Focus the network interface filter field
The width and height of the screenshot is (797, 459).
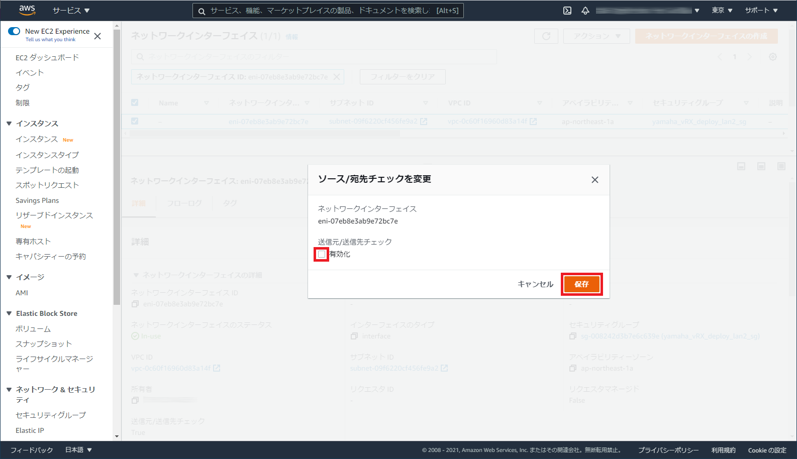(314, 57)
